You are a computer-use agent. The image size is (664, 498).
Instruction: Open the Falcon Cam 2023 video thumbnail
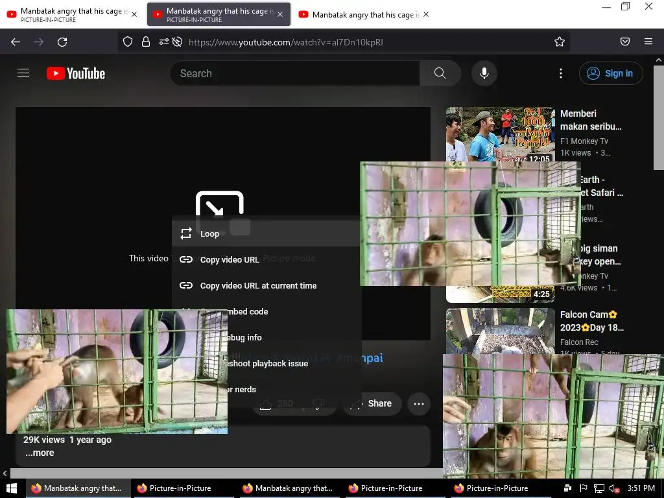(x=500, y=331)
